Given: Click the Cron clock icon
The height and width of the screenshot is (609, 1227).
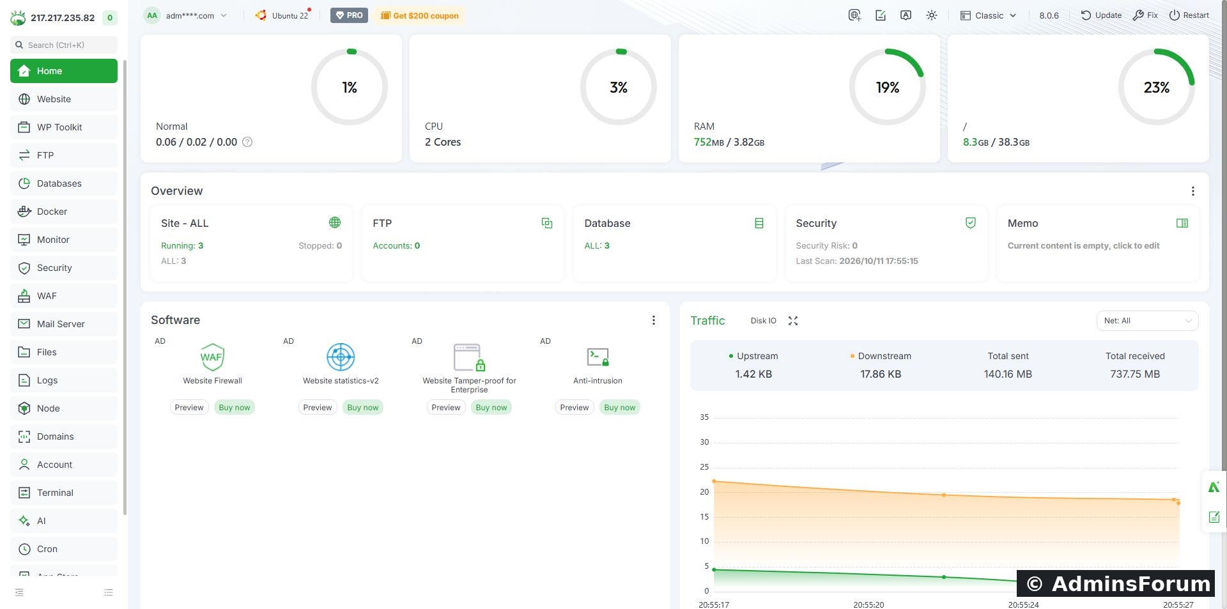Looking at the screenshot, I should click(x=24, y=549).
